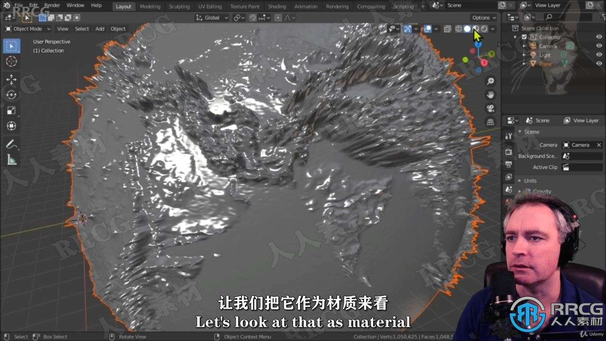The height and width of the screenshot is (341, 606).
Task: Select the Move tool
Action: (11, 80)
